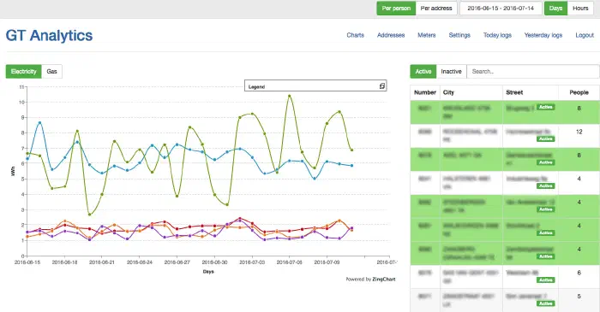
Task: Show Electricity chart data
Action: tap(24, 71)
